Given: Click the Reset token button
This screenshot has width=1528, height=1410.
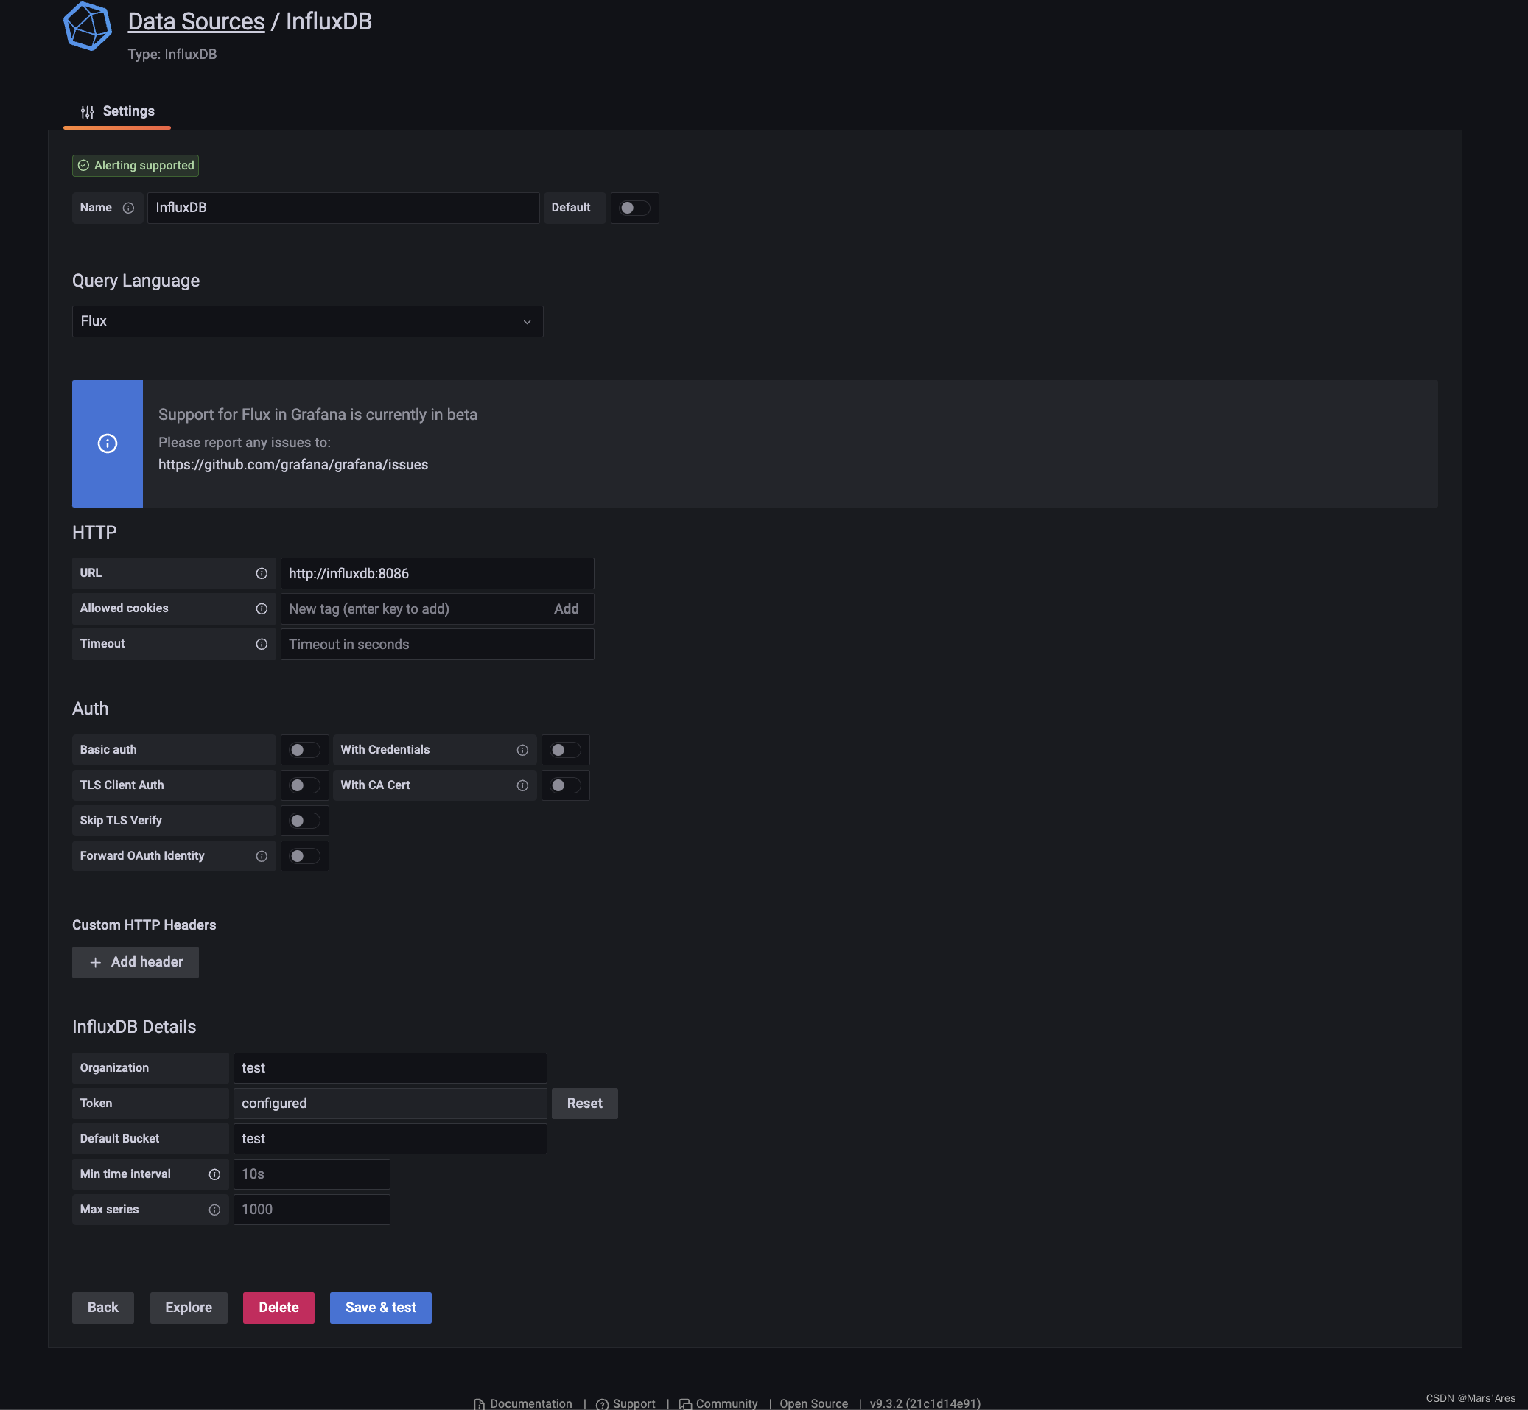Looking at the screenshot, I should [x=584, y=1102].
